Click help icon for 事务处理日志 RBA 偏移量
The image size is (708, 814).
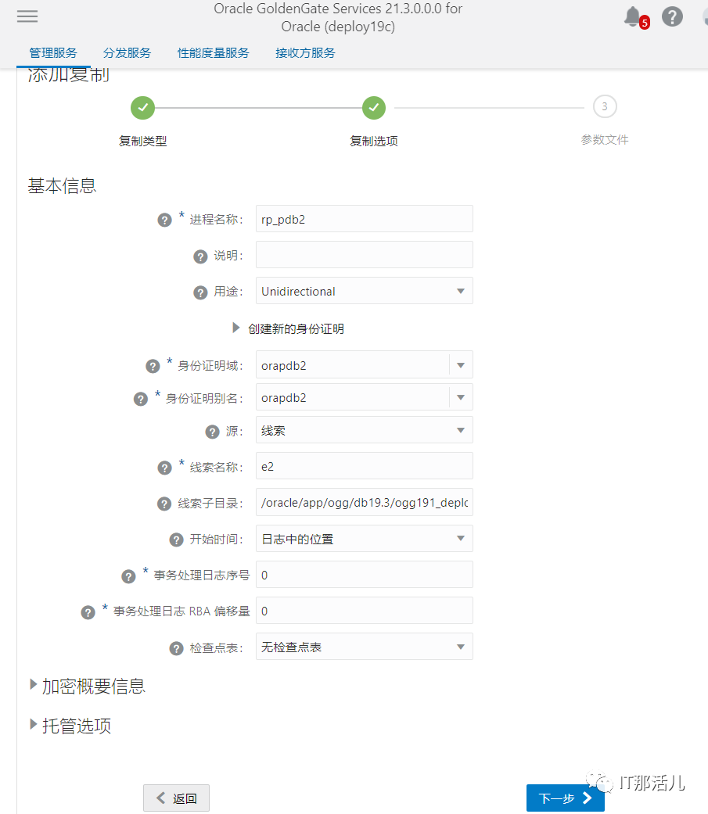tap(88, 612)
